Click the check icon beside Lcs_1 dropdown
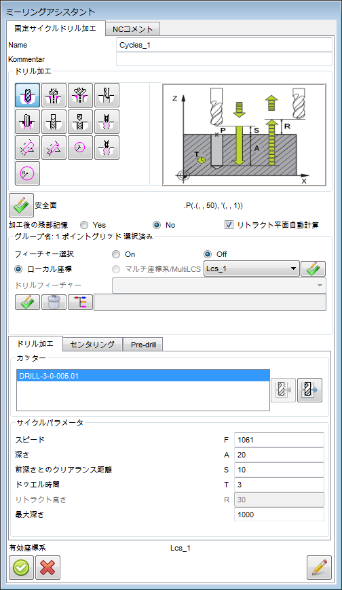Viewport: 342px width, 590px height. click(x=313, y=268)
